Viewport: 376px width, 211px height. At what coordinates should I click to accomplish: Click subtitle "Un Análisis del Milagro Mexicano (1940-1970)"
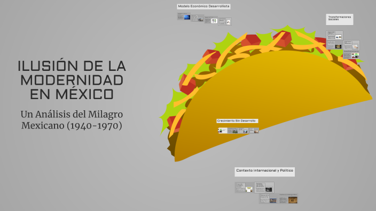click(x=72, y=120)
